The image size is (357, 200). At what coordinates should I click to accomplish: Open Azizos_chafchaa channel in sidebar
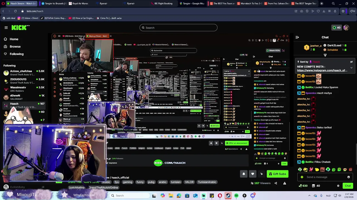coord(24,73)
